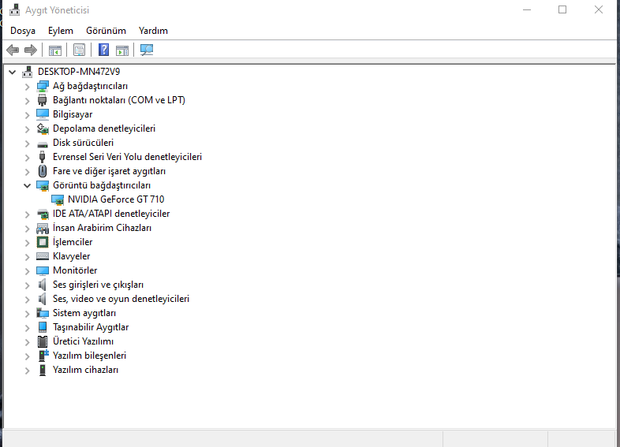This screenshot has width=620, height=447.
Task: Select Üretici Yazılımı label
Action: [83, 341]
